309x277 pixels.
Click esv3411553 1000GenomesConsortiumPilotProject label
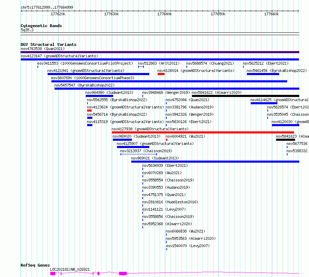(x=85, y=63)
